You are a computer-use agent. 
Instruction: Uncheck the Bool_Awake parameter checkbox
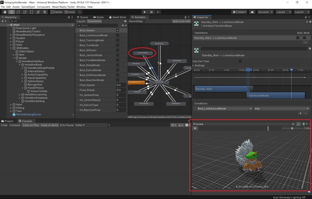(118, 30)
